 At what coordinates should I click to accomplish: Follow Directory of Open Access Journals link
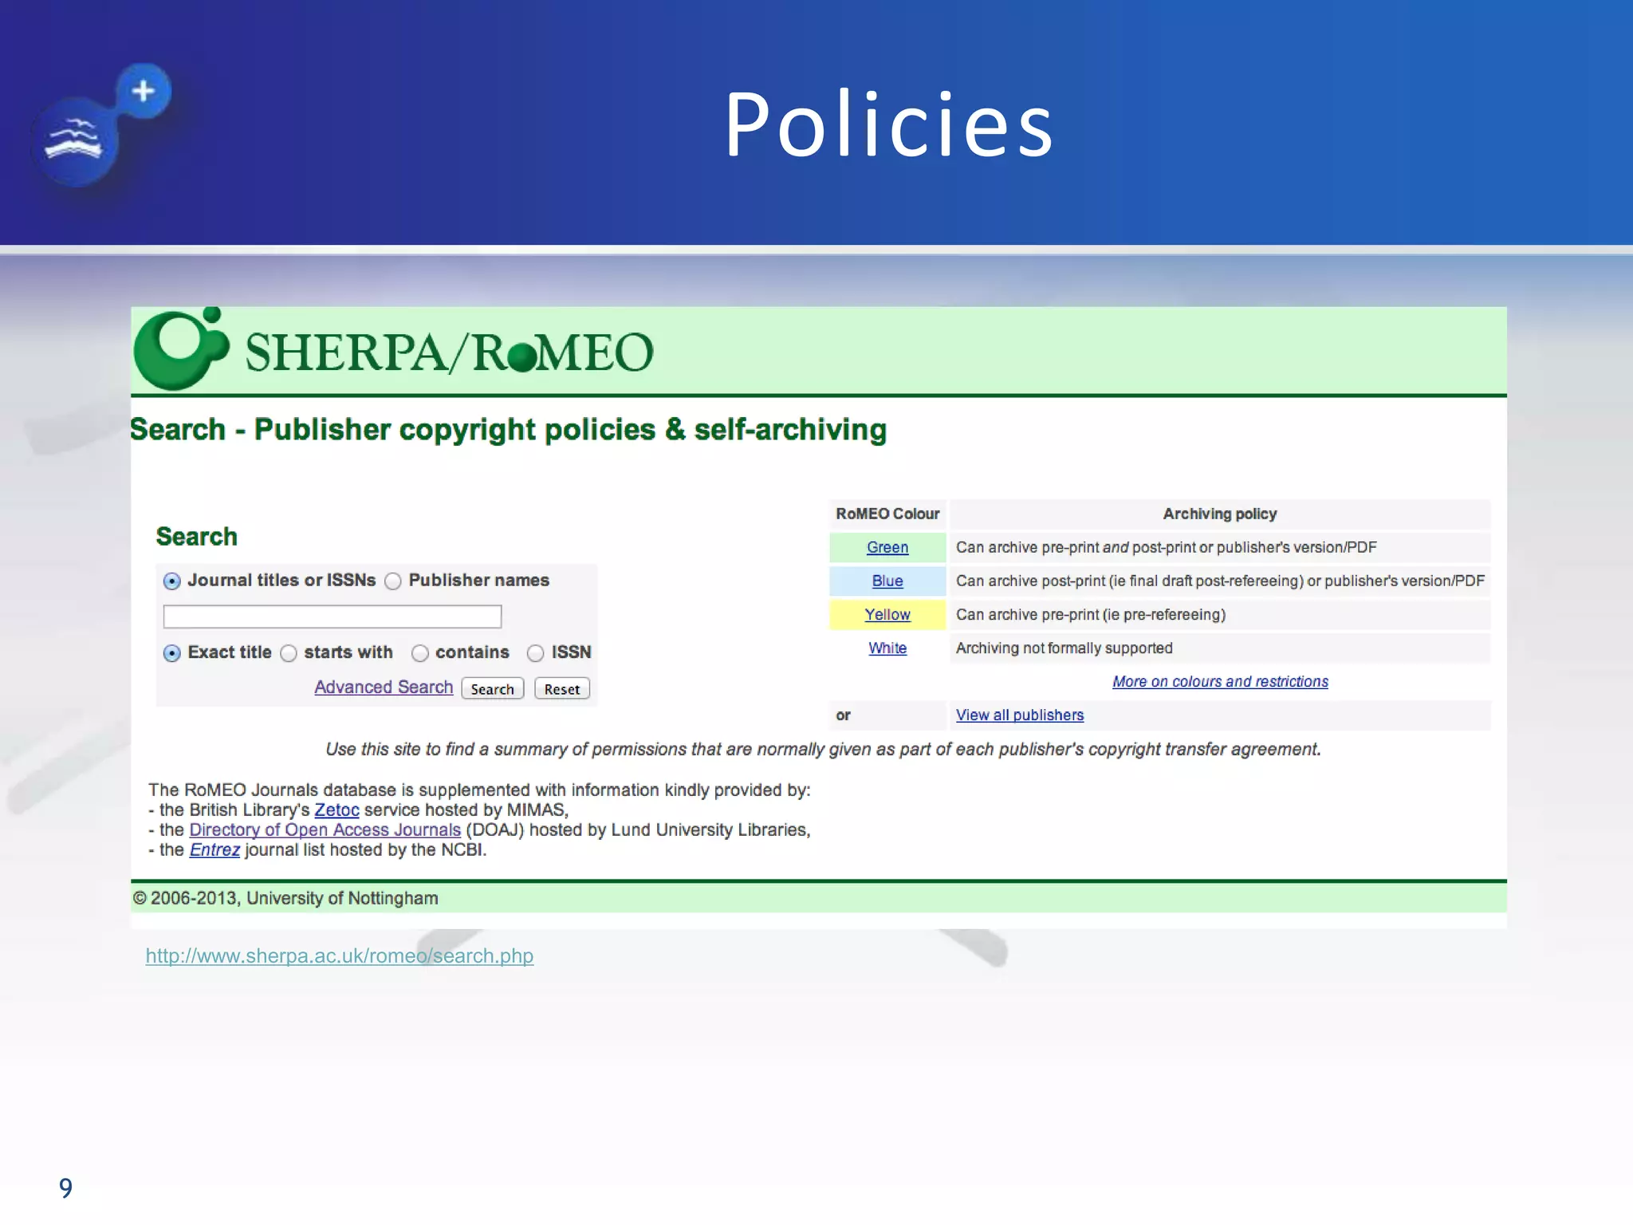click(325, 829)
